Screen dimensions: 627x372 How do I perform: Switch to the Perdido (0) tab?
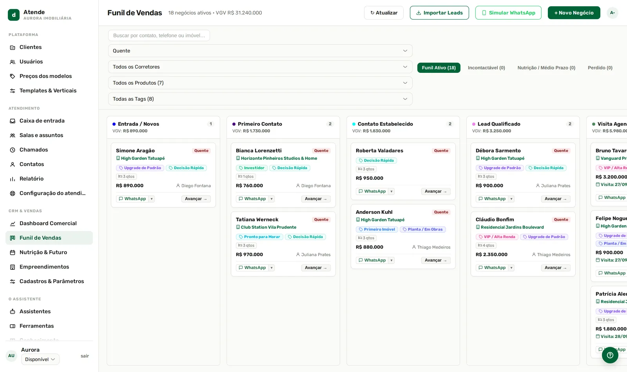click(600, 68)
